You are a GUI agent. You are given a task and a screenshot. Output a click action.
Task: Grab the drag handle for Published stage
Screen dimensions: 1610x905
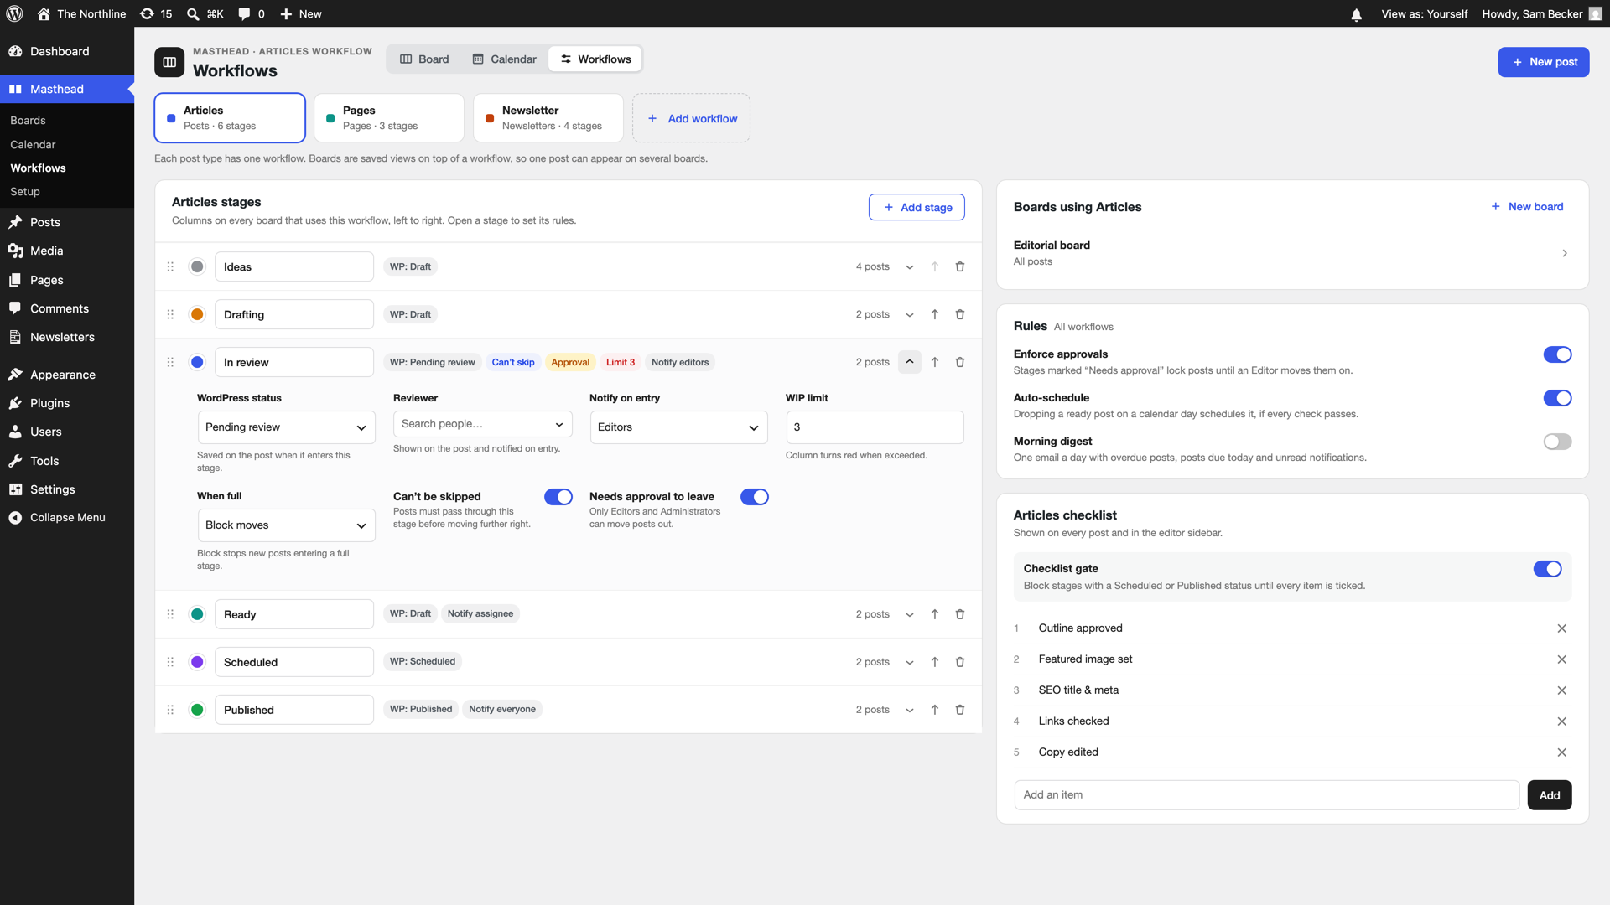170,710
